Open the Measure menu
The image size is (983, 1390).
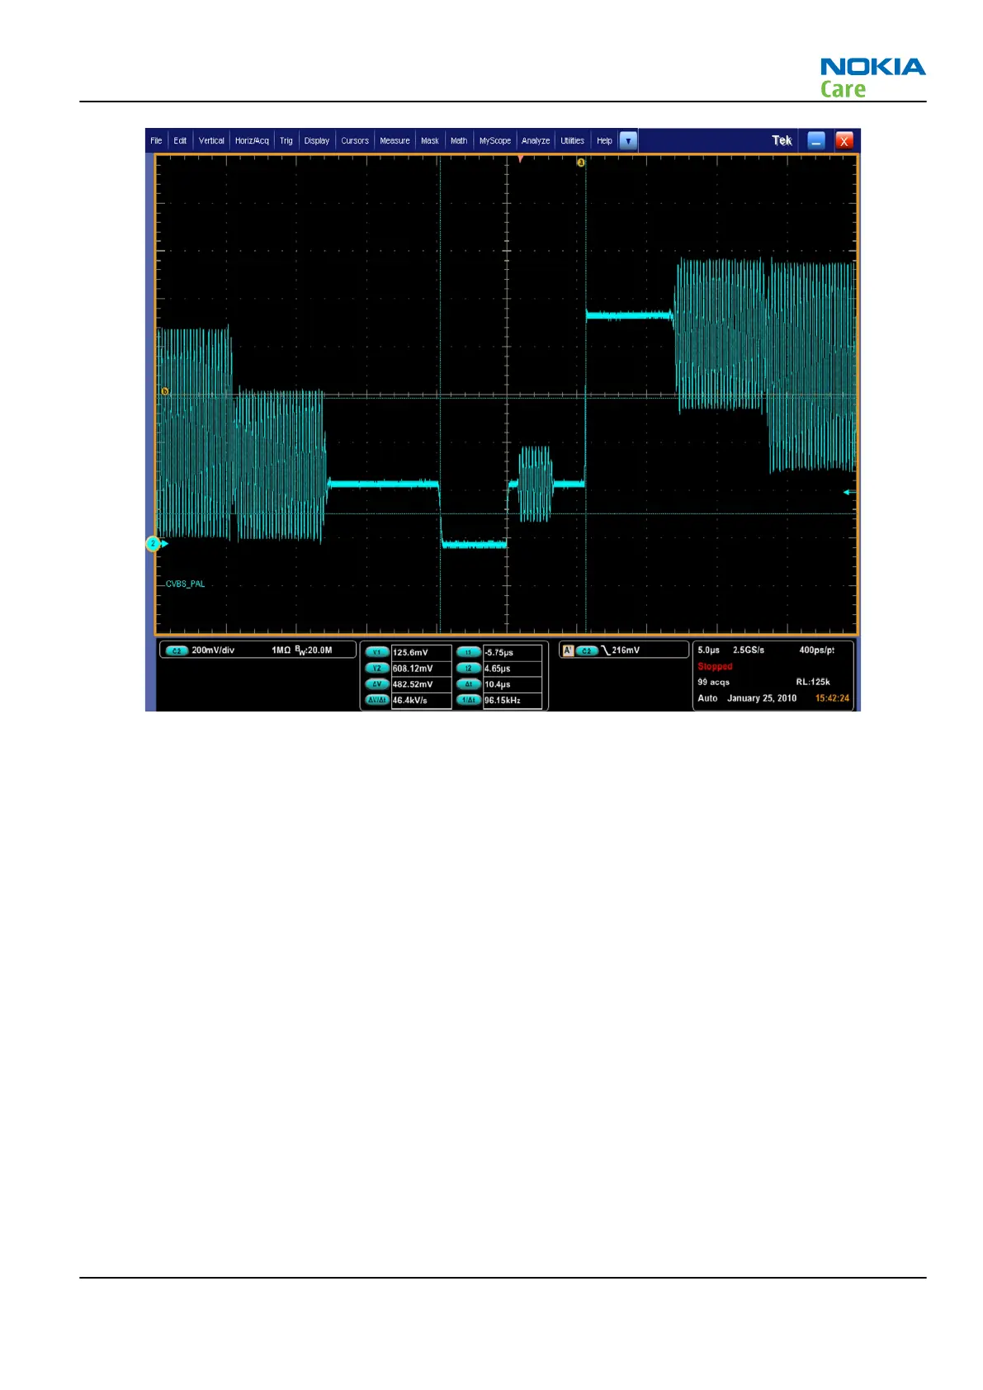click(395, 140)
